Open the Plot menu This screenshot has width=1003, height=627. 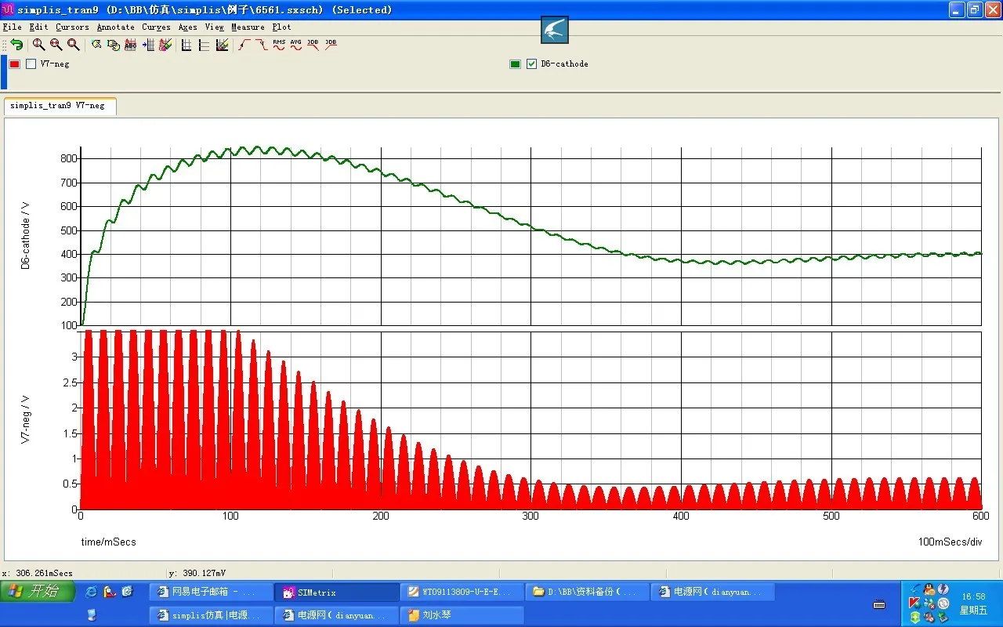pyautogui.click(x=282, y=27)
